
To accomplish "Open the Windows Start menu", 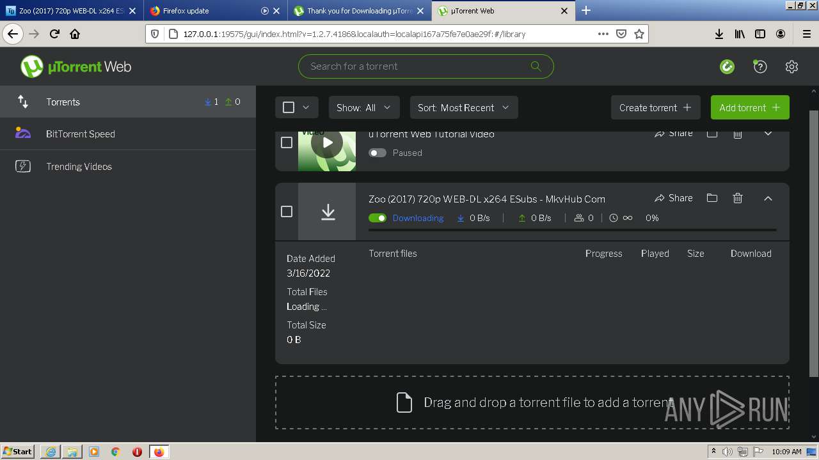I will 18,451.
